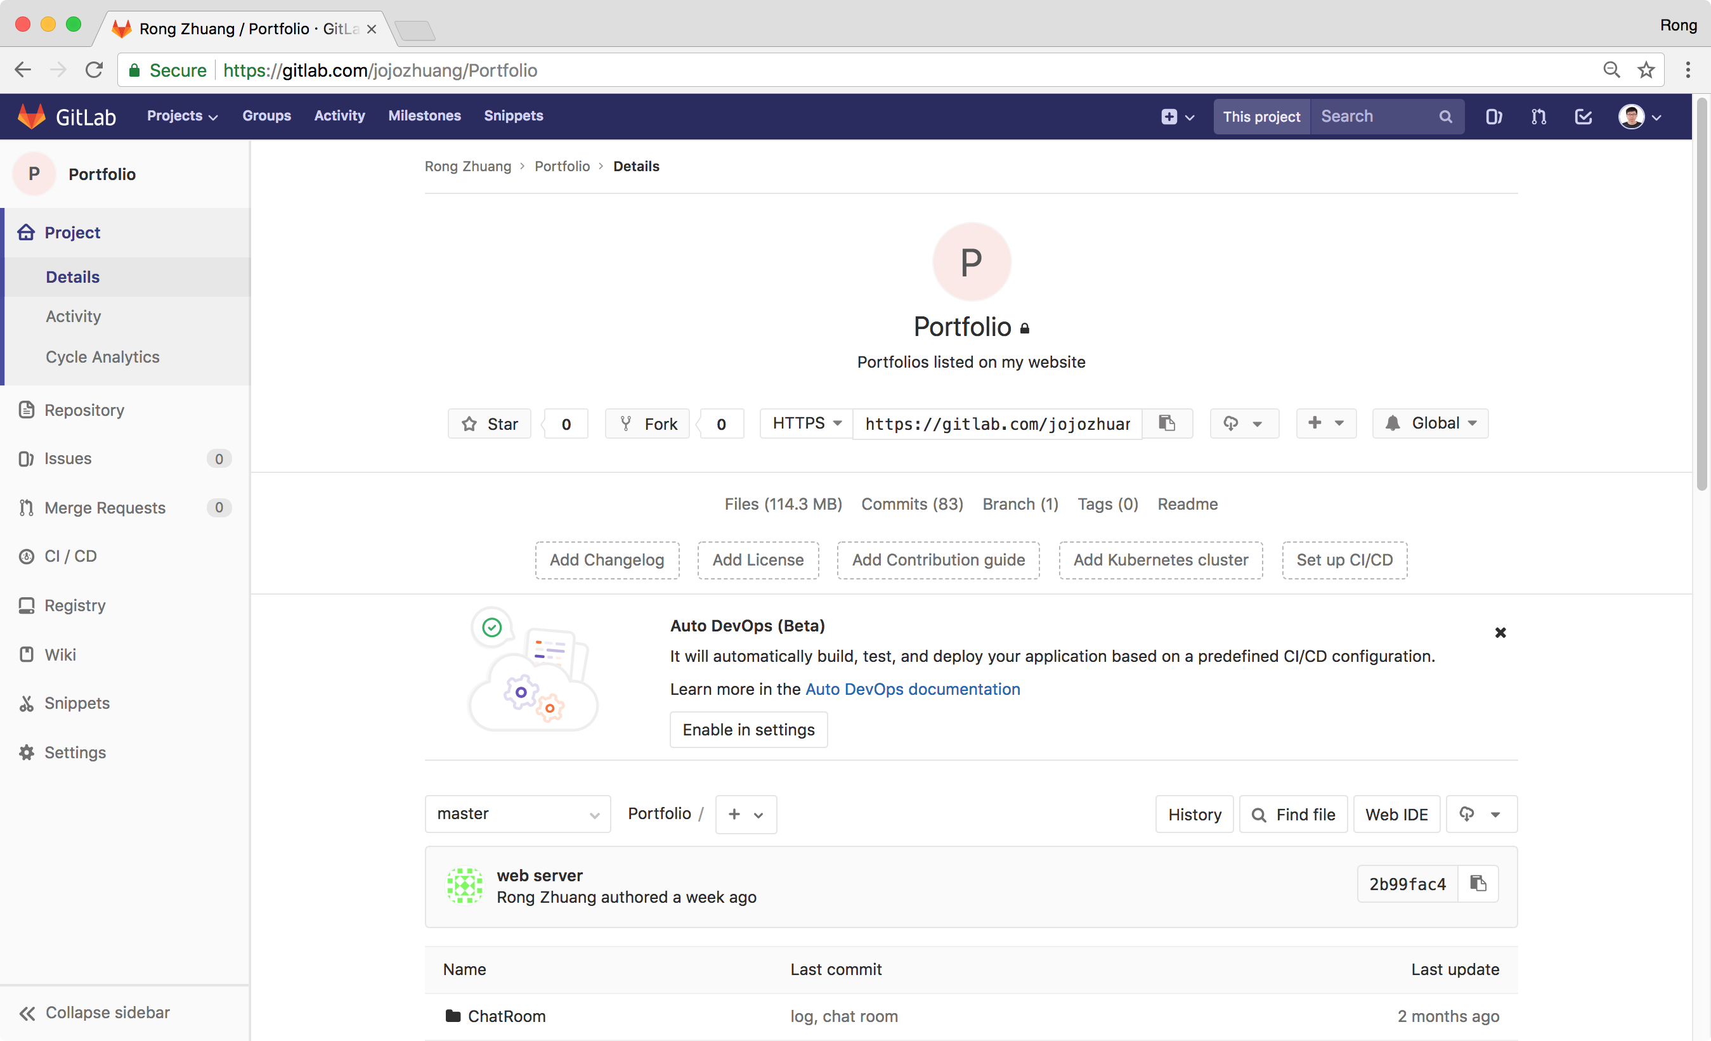1711x1041 pixels.
Task: Copy the project clone URL
Action: click(x=1168, y=424)
